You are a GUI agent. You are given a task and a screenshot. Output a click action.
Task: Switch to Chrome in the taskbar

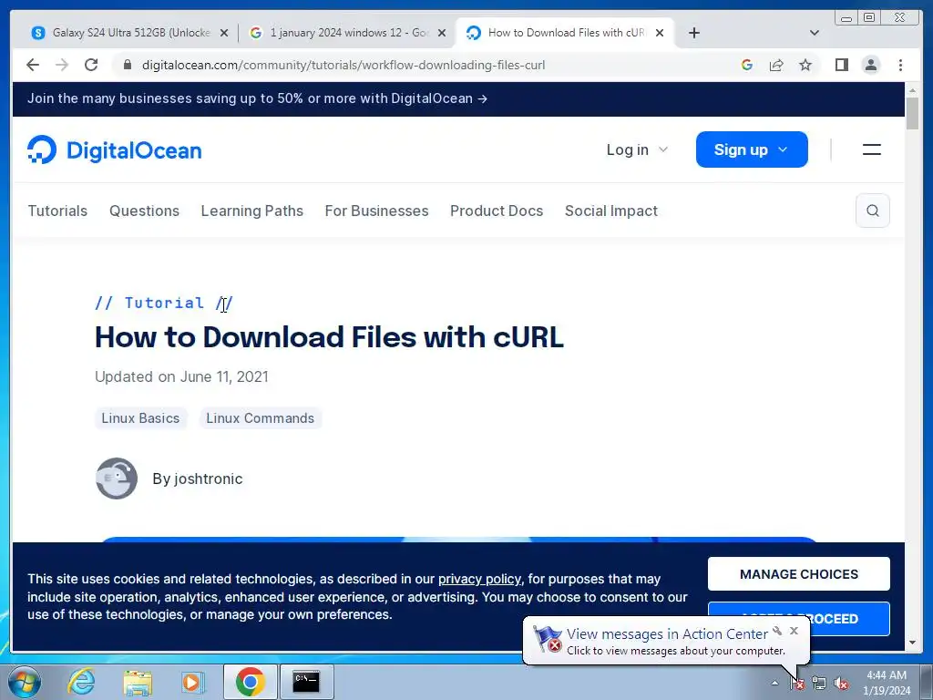click(x=250, y=682)
